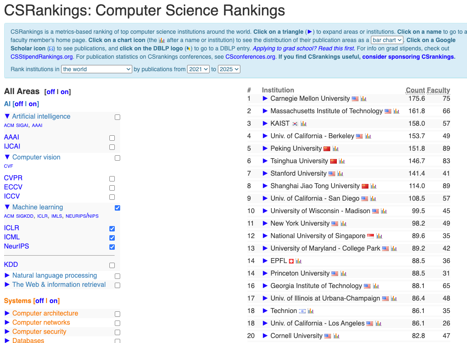Click the Faculty column header
Viewport: 467px width, 343px height.
click(x=438, y=90)
